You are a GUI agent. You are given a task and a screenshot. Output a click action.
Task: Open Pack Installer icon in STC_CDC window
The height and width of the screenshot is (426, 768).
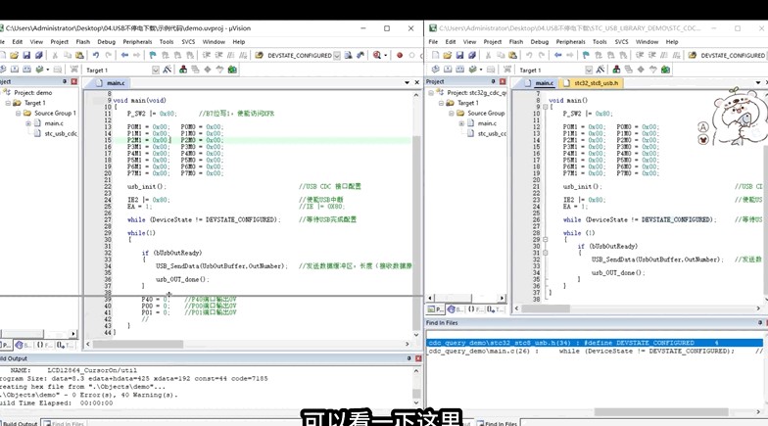(x=665, y=70)
